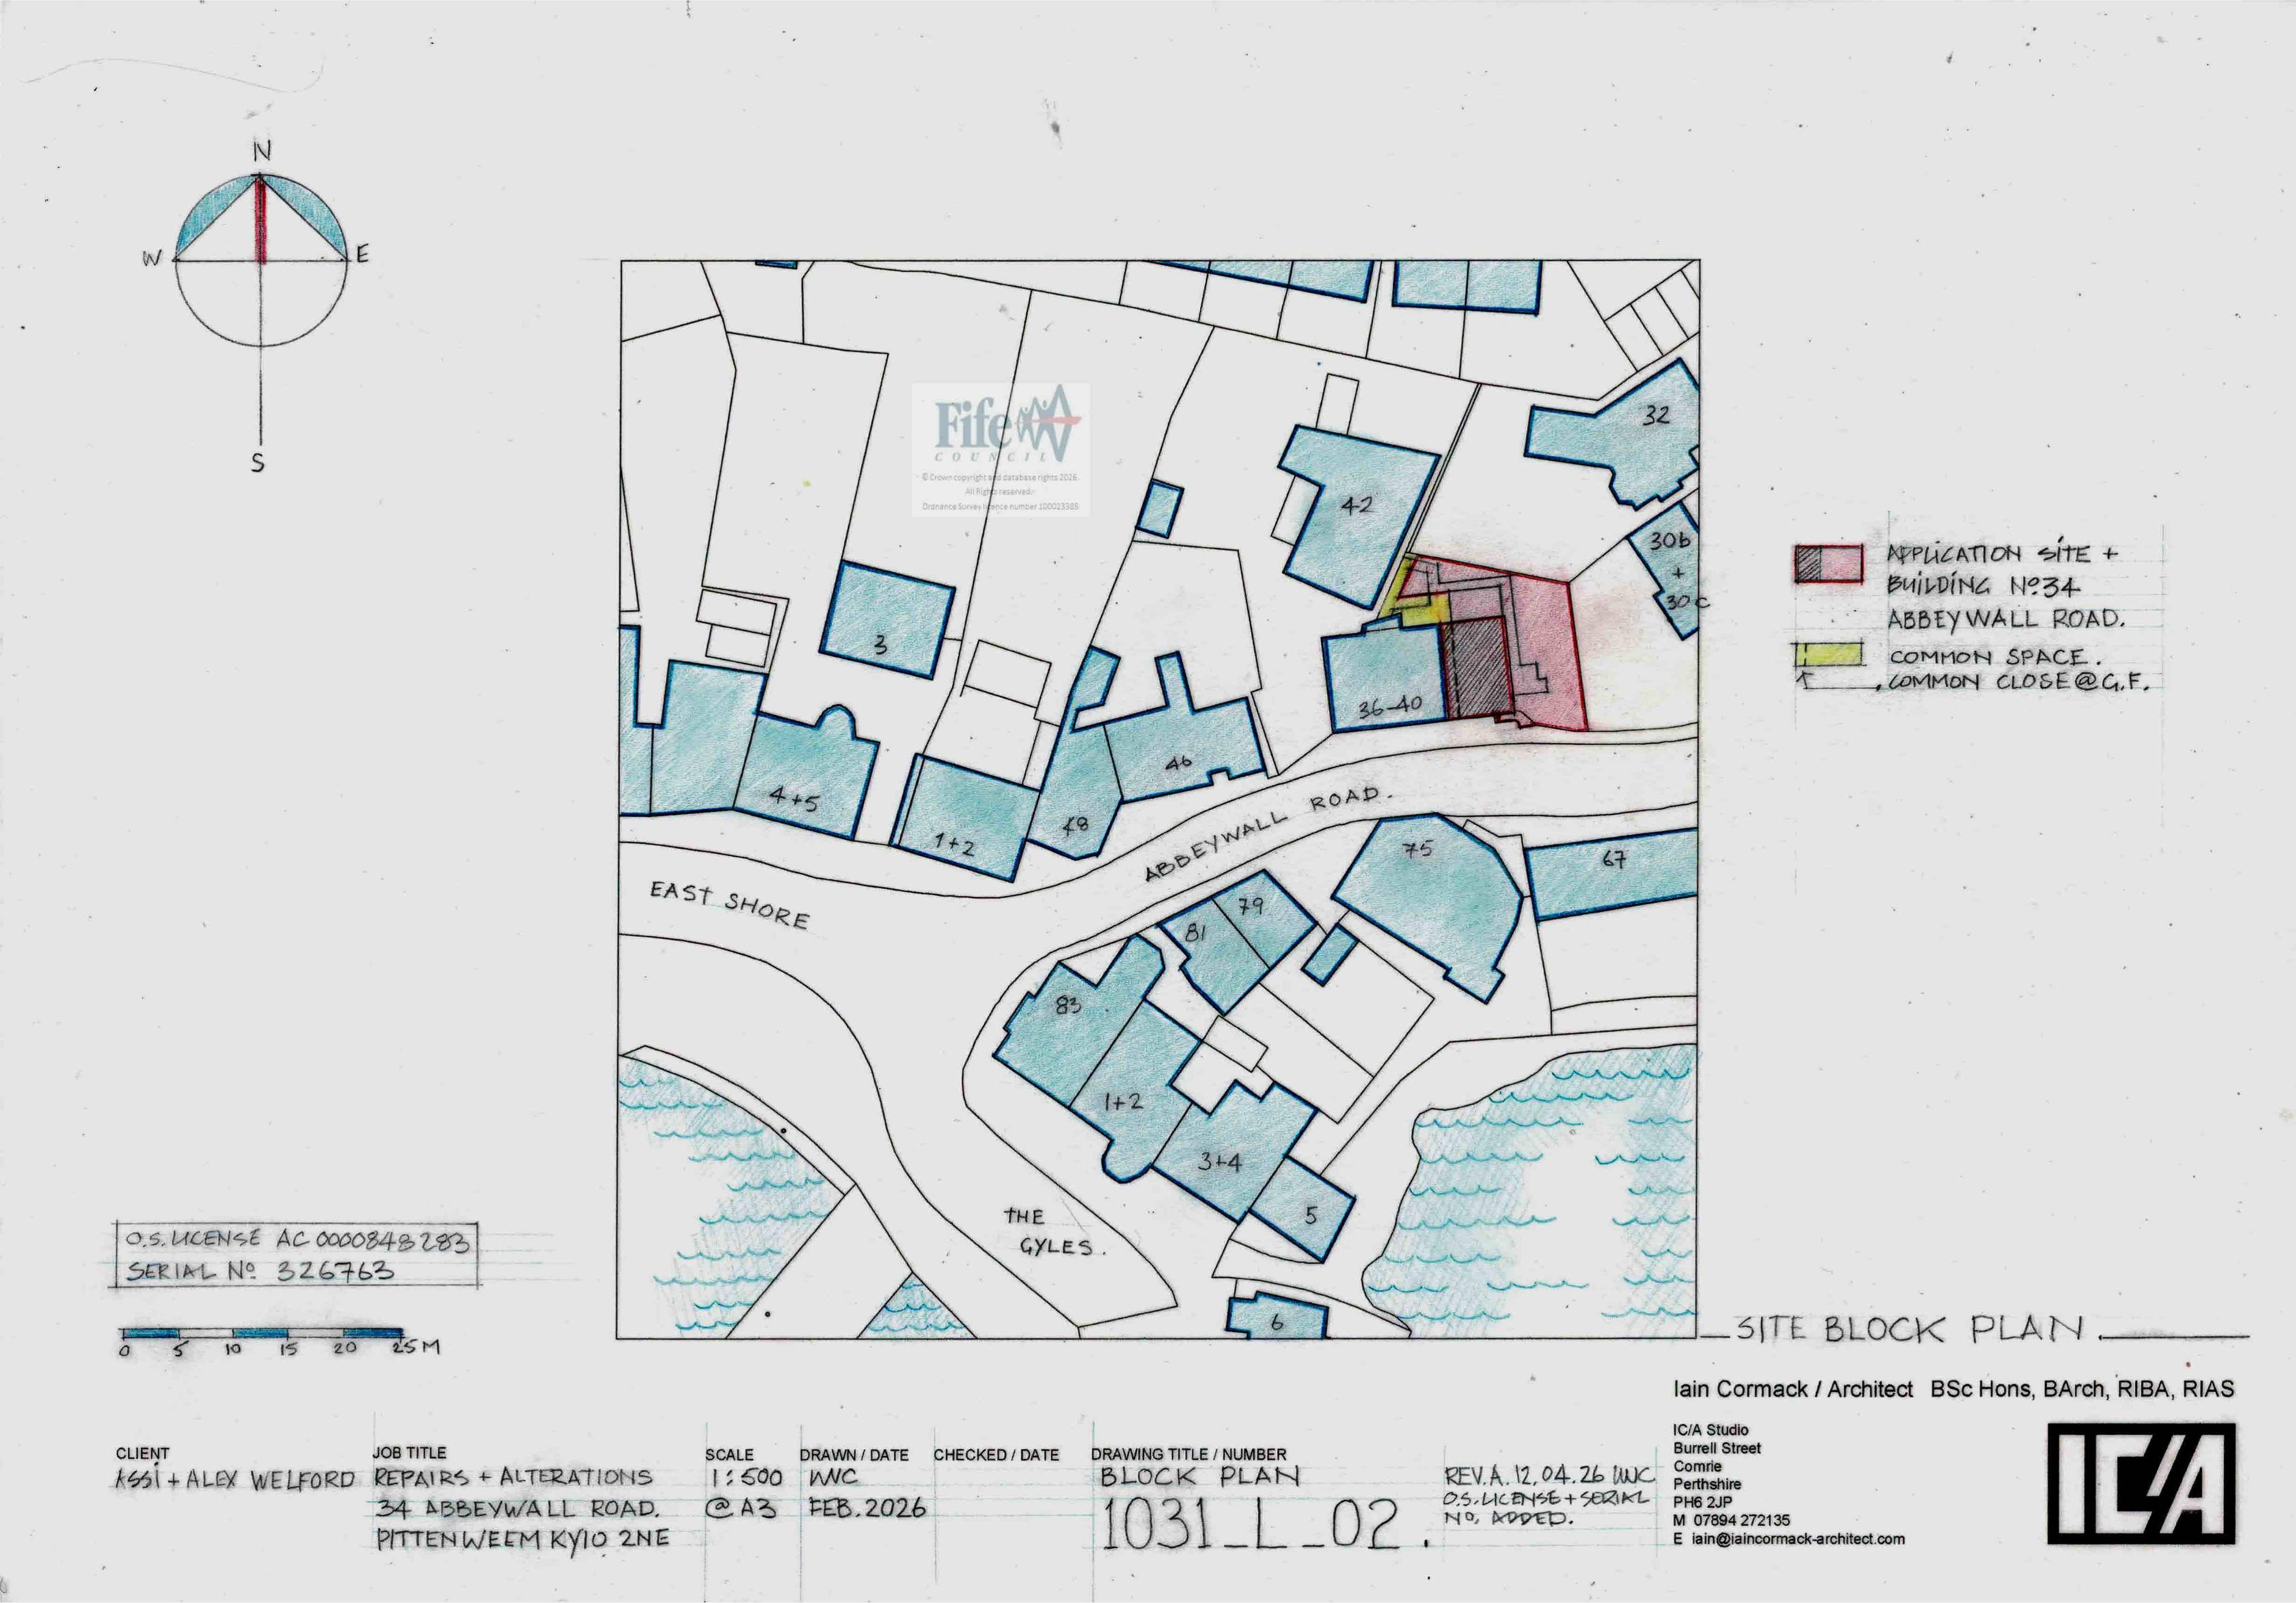2296x1603 pixels.
Task: Click the drawing number '1031_L_02'
Action: point(1251,1525)
